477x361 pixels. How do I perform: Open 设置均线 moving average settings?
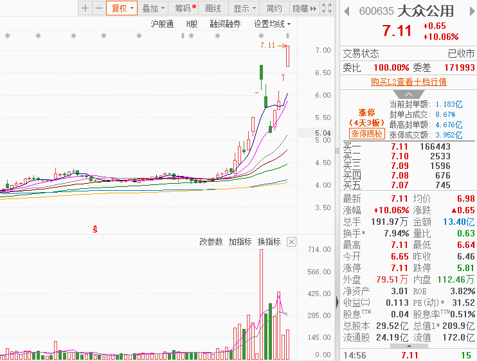pyautogui.click(x=273, y=24)
